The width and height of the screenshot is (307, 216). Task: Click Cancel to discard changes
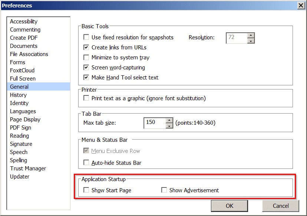pyautogui.click(x=281, y=206)
